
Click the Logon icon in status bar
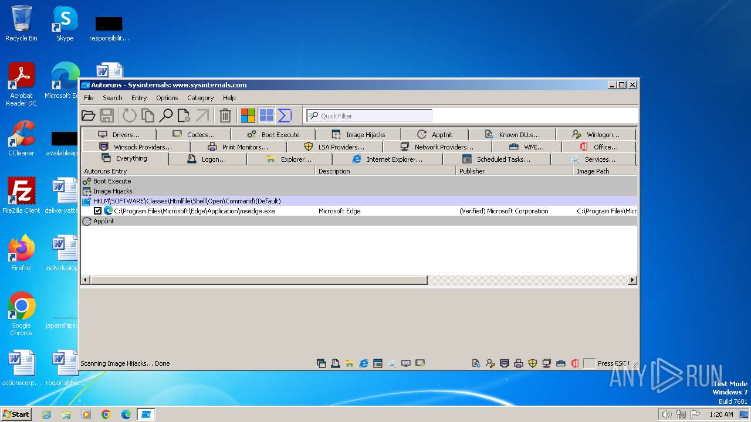pos(335,363)
